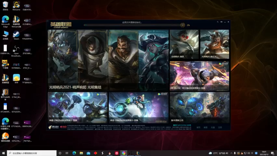The width and height of the screenshot is (277, 156).
Task: Open the NetEase Music red taskbar icon
Action: tap(117, 153)
